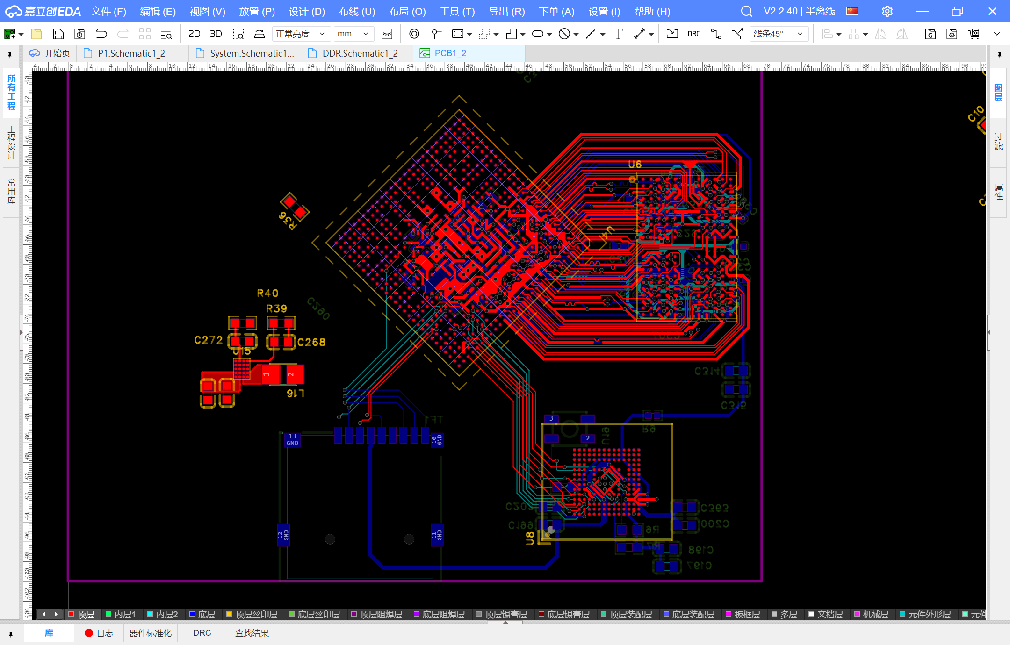Open the 日志 log panel
Screen dimensions: 1010x645
[99, 633]
